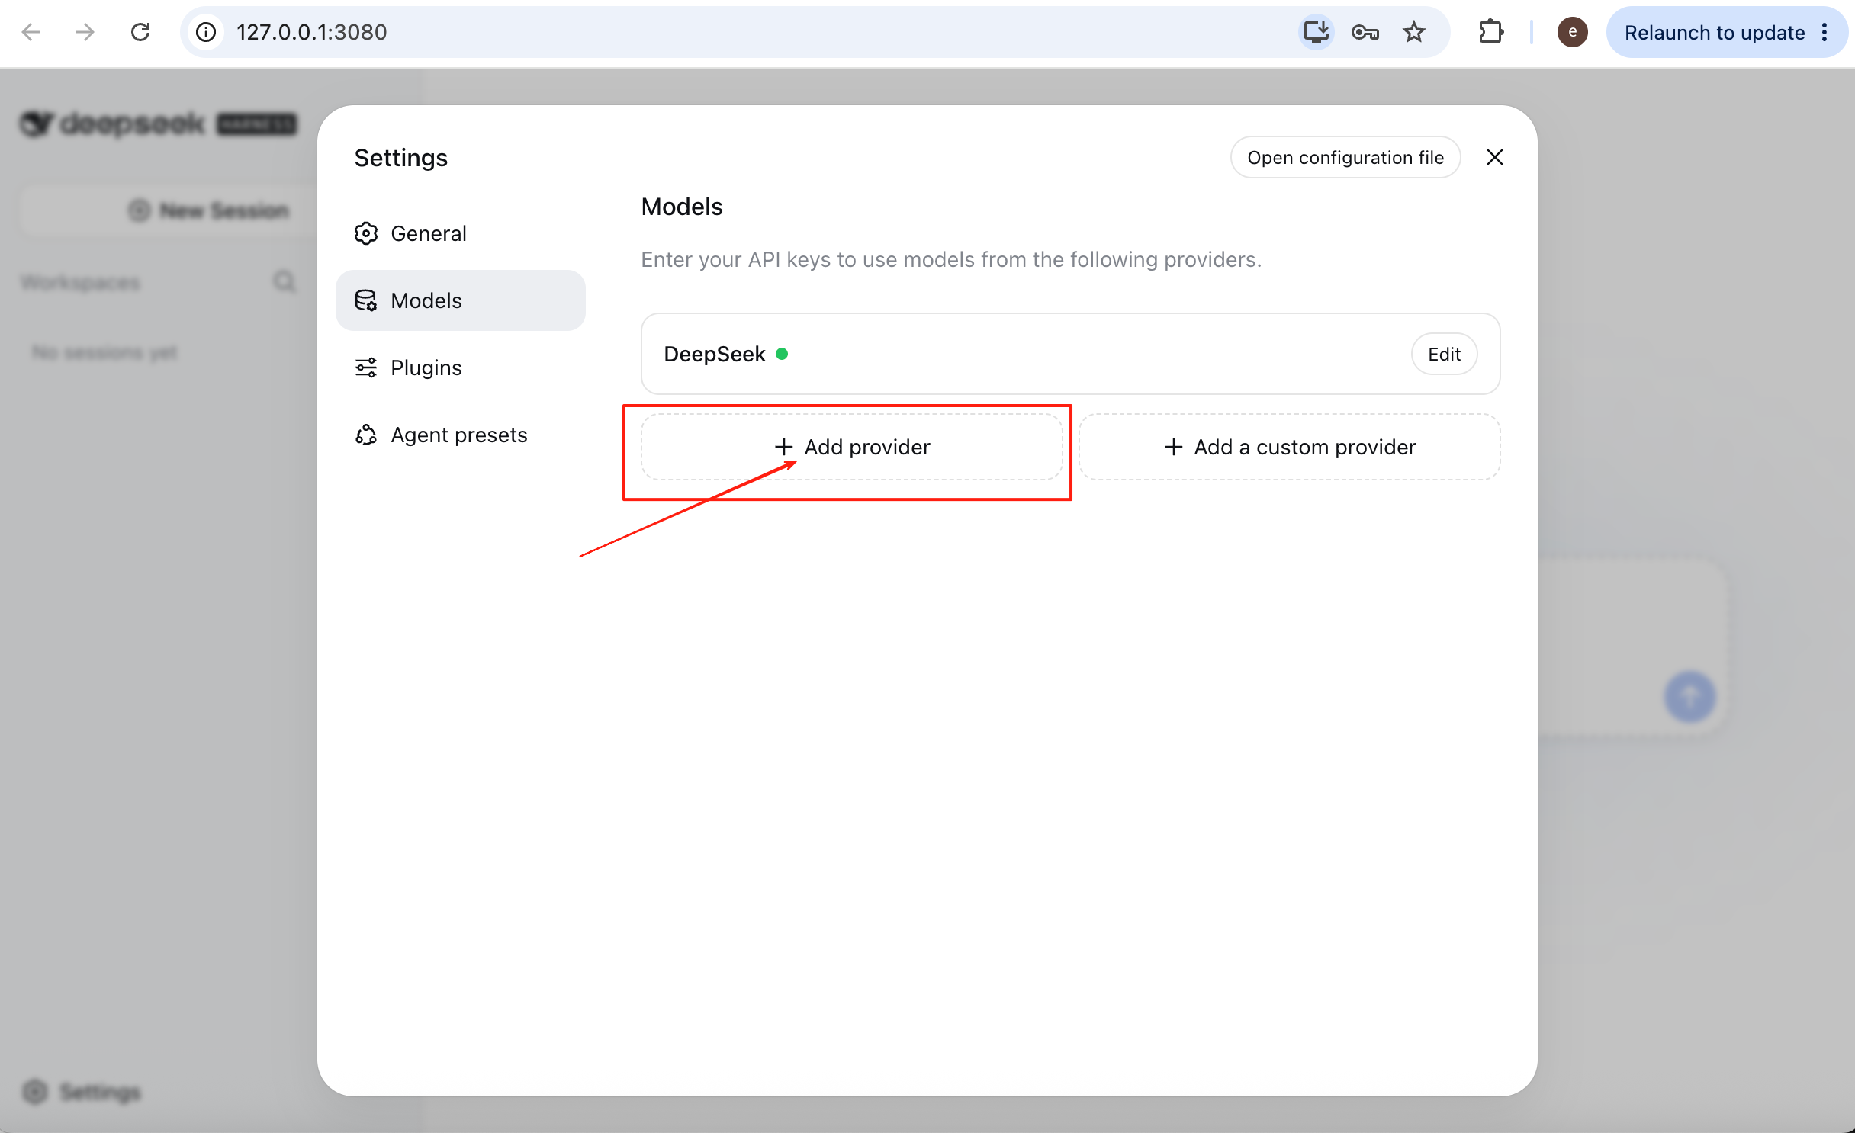The width and height of the screenshot is (1855, 1133).
Task: Click the address bar URL
Action: point(312,32)
